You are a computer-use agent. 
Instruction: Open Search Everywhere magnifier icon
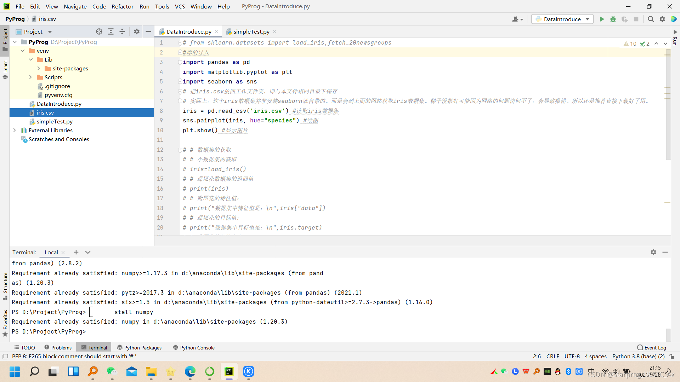[x=651, y=19]
